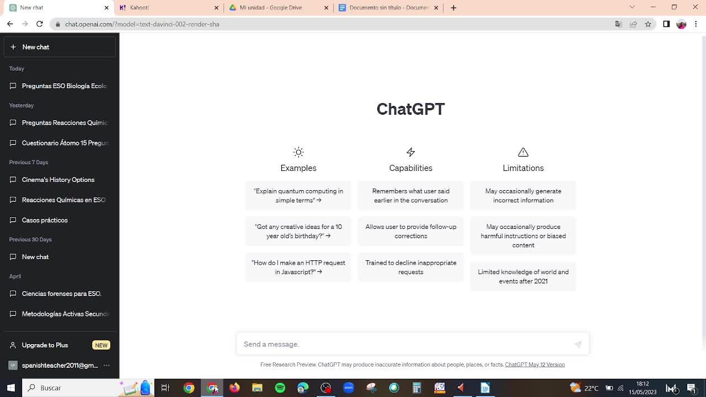706x397 pixels.
Task: Open Firefox from the taskbar
Action: pyautogui.click(x=234, y=388)
